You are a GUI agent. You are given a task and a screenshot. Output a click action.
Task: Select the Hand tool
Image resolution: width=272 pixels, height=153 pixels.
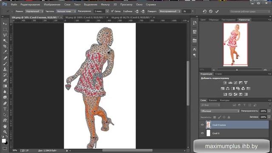click(5, 126)
